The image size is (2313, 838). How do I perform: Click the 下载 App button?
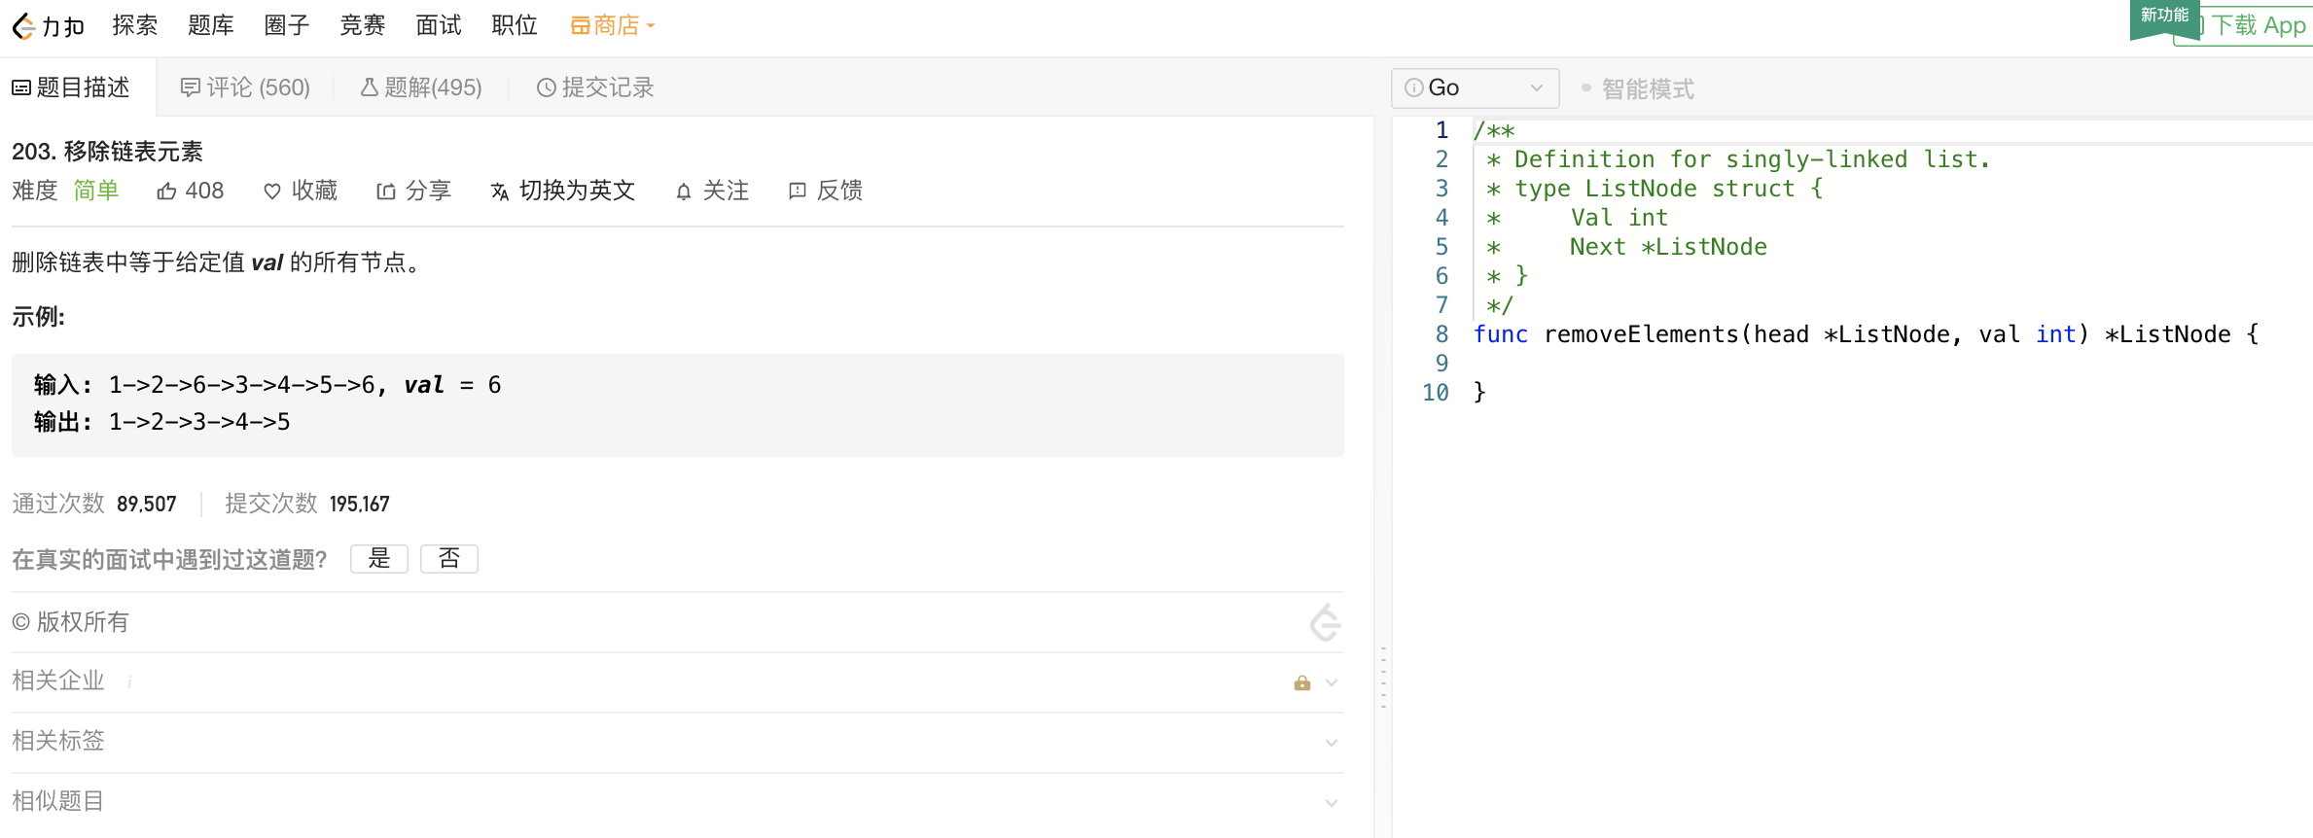(x=2257, y=26)
